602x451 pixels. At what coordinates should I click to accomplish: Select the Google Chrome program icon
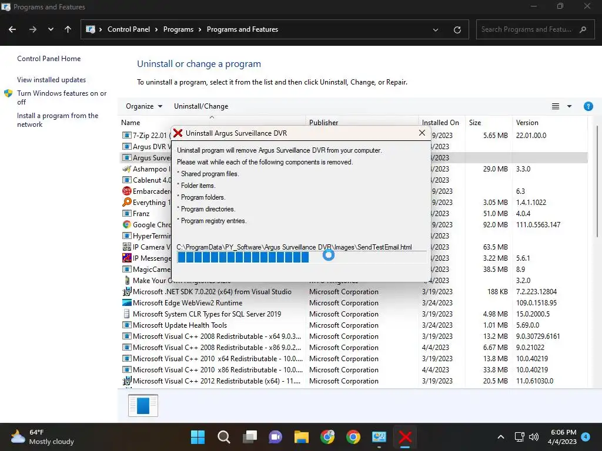(x=127, y=225)
